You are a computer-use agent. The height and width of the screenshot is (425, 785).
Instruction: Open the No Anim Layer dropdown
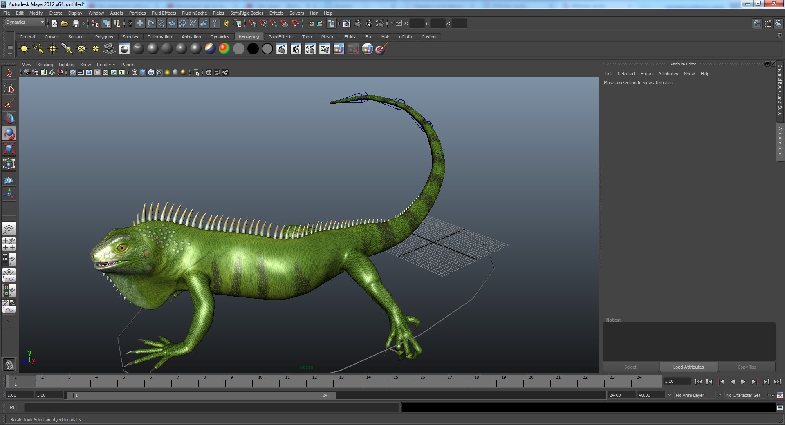point(694,395)
